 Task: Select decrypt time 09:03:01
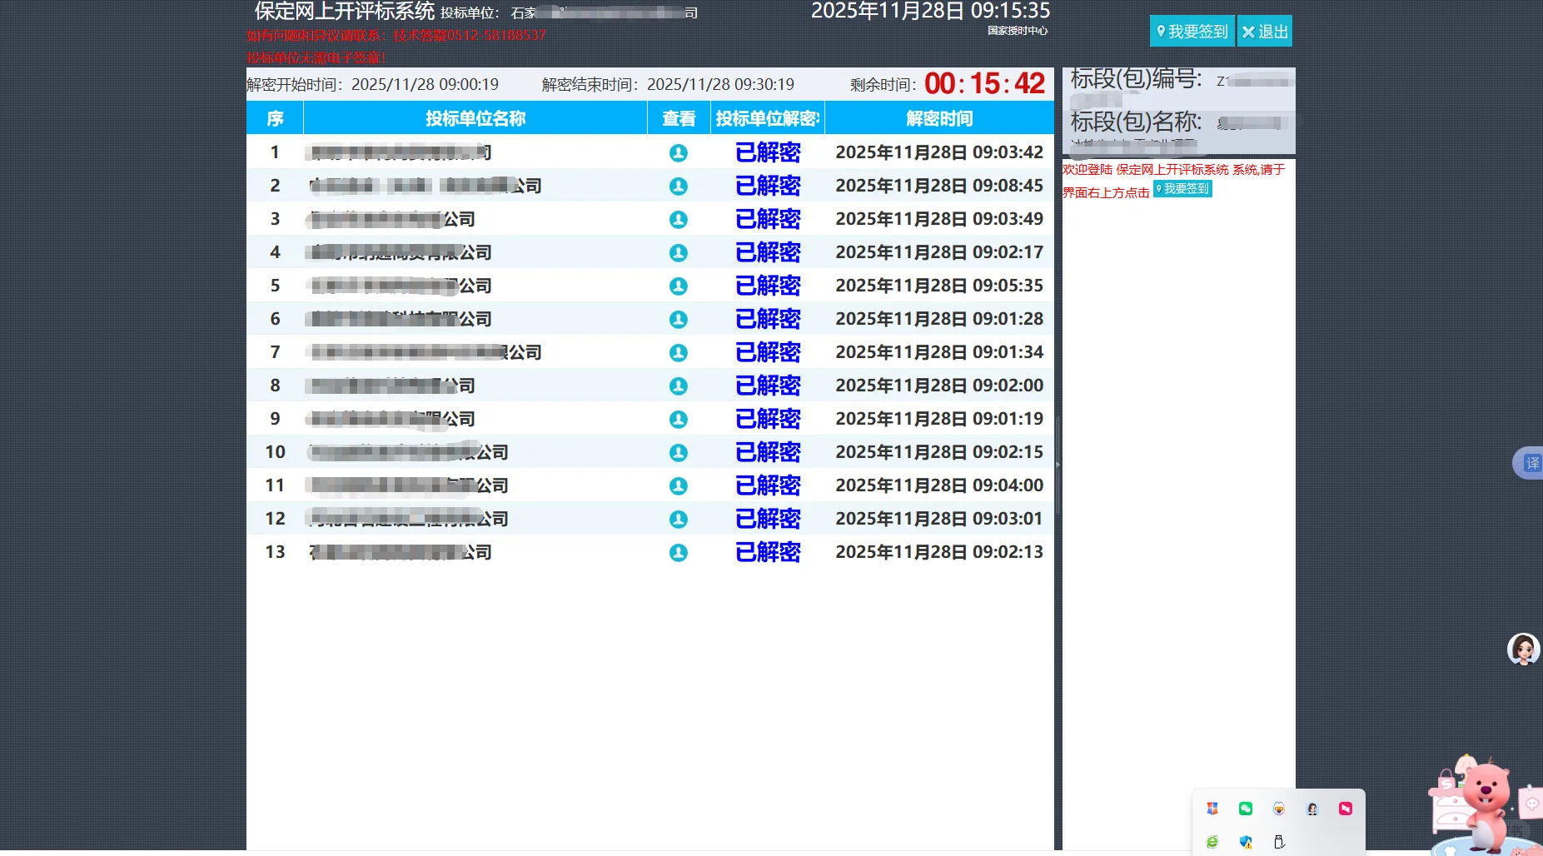(939, 519)
